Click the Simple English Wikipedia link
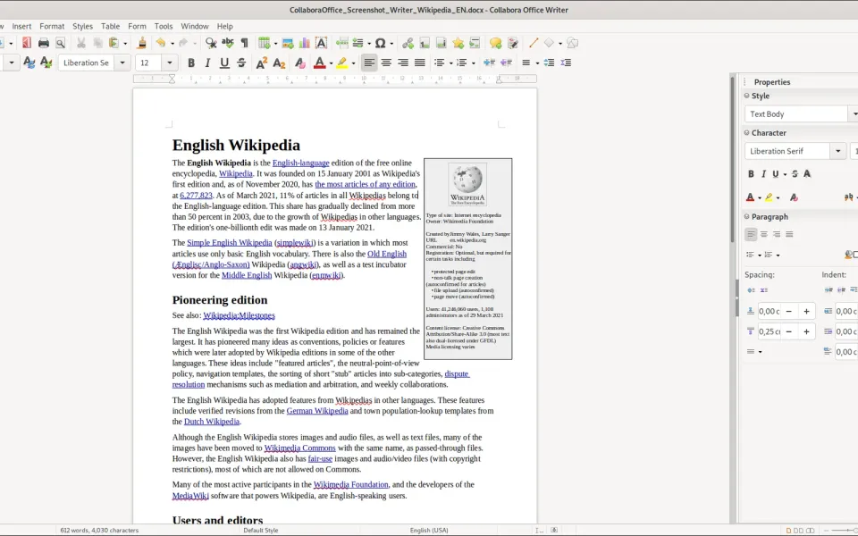858x536 pixels. pos(230,243)
